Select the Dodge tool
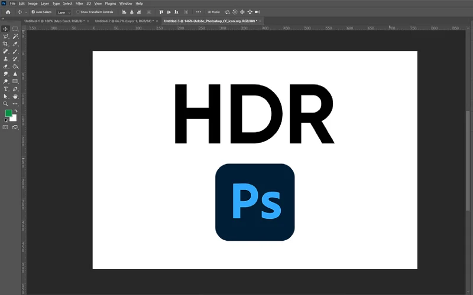 (5, 81)
